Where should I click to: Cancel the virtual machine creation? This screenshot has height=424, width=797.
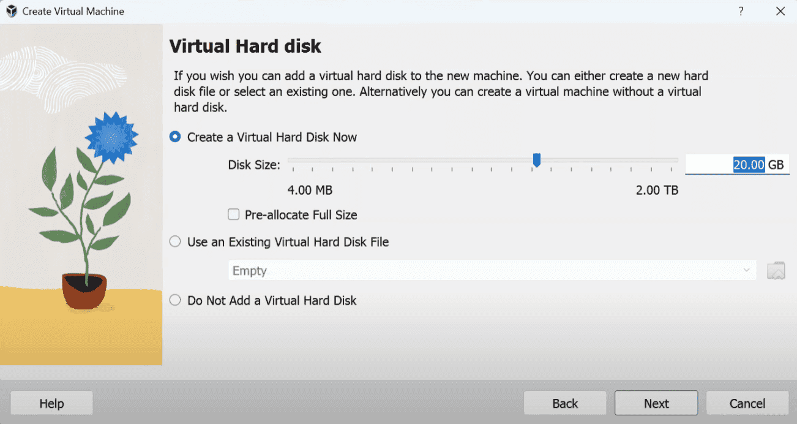(x=747, y=403)
